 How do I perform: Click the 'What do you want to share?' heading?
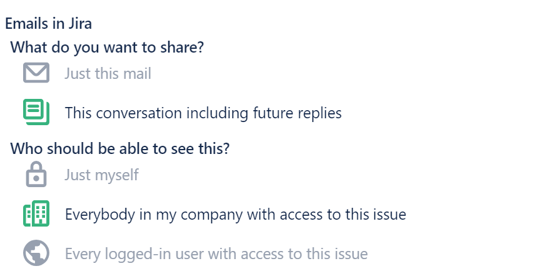(x=107, y=47)
